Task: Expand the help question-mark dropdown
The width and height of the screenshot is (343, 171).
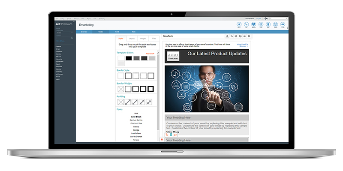Action: pyautogui.click(x=266, y=18)
